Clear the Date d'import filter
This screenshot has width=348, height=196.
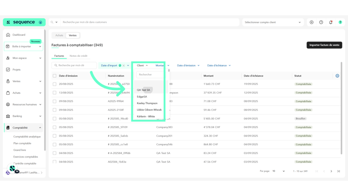coord(123,65)
